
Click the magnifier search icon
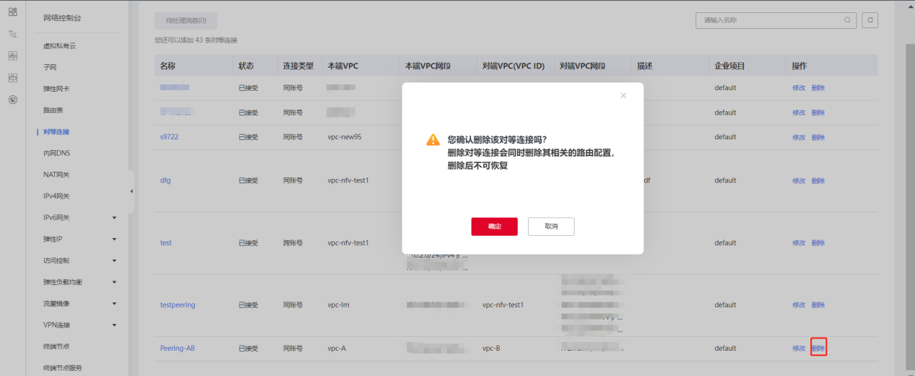point(847,21)
